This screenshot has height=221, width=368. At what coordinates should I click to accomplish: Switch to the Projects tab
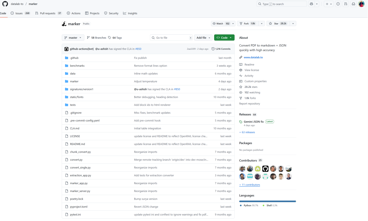[x=92, y=13]
